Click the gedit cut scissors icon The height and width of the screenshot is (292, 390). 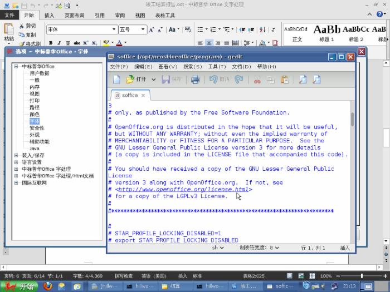[x=257, y=80]
